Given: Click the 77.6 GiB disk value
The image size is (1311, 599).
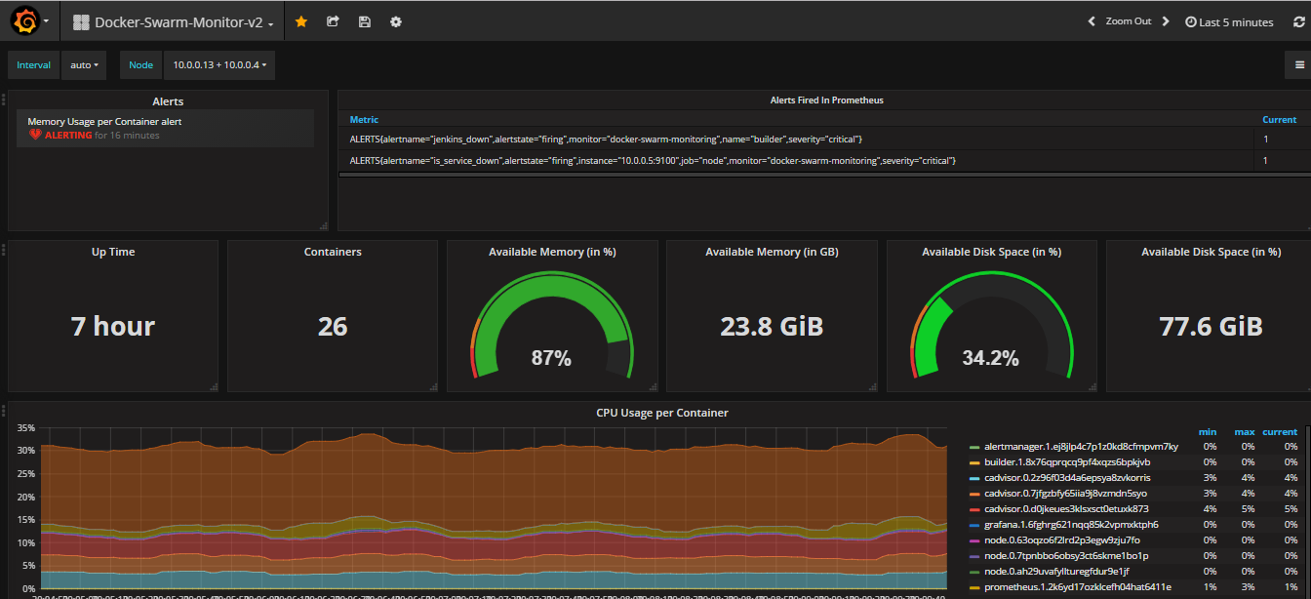Looking at the screenshot, I should (1211, 326).
